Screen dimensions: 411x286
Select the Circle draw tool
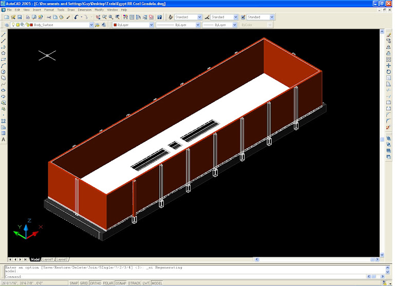tap(4, 72)
